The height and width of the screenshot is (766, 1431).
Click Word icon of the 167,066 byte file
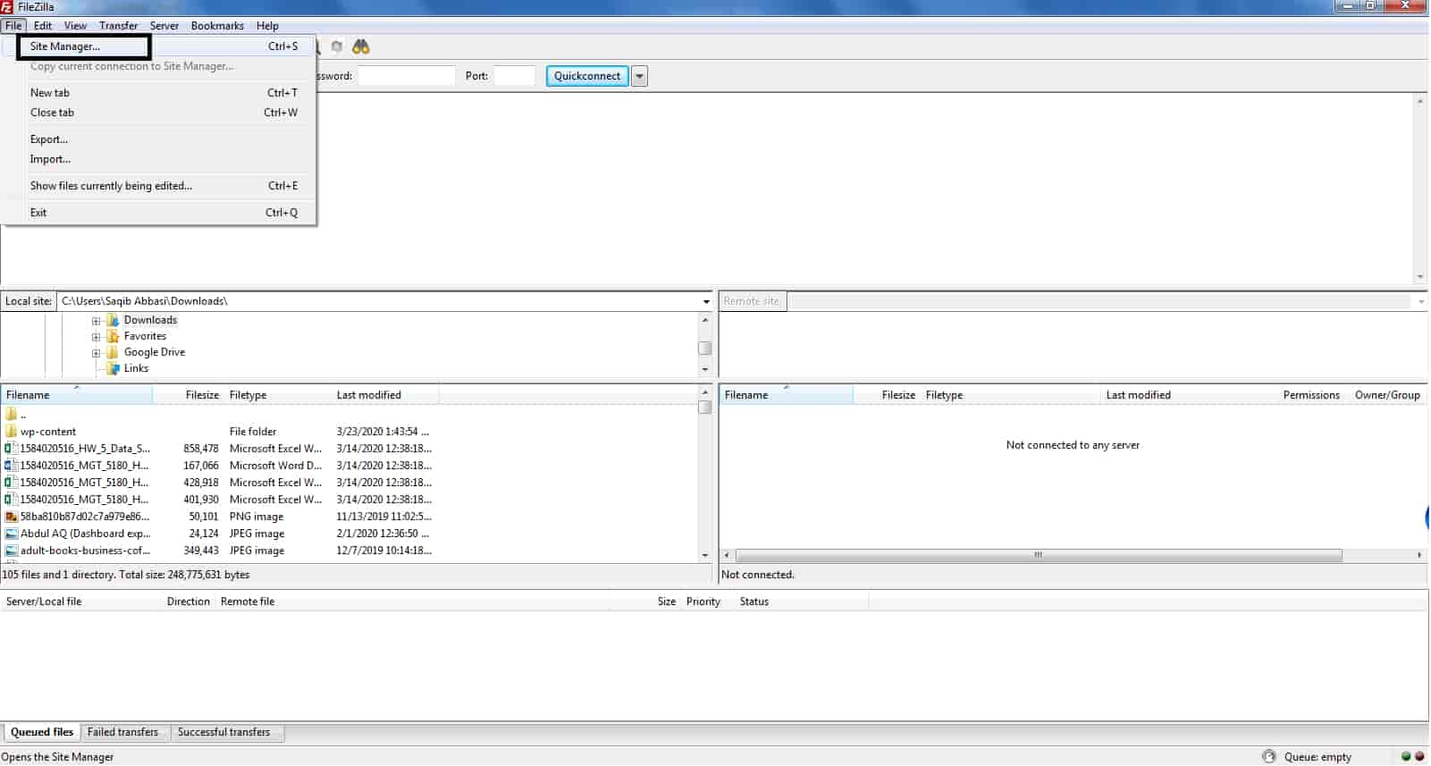point(11,465)
